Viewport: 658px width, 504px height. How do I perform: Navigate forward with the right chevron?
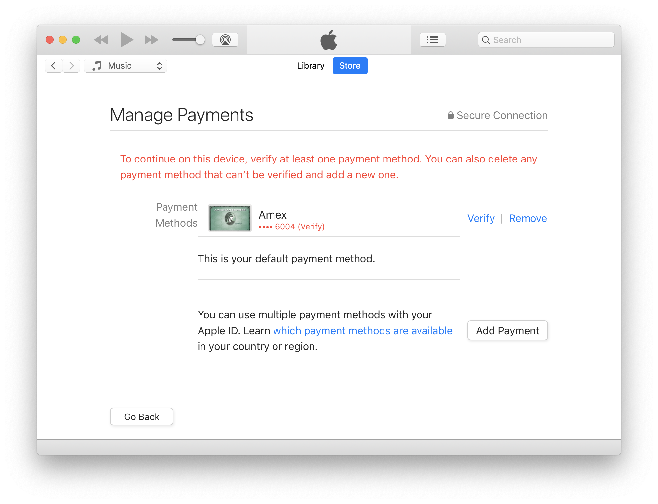[71, 66]
